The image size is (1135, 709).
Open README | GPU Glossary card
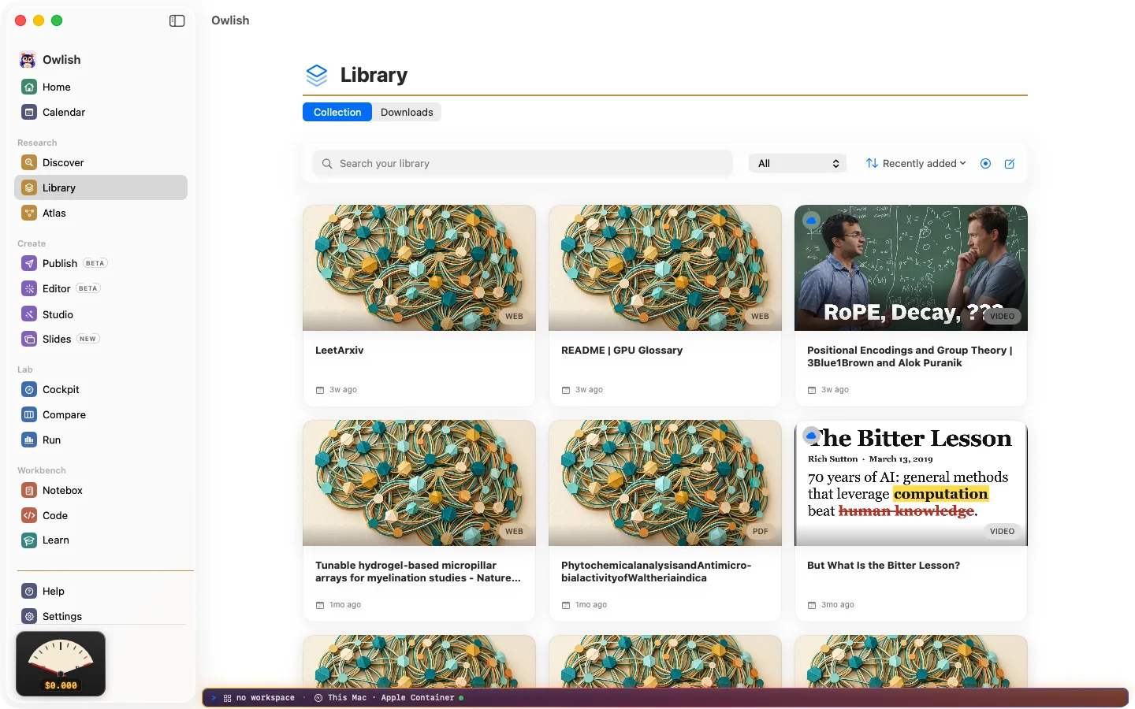tap(665, 306)
